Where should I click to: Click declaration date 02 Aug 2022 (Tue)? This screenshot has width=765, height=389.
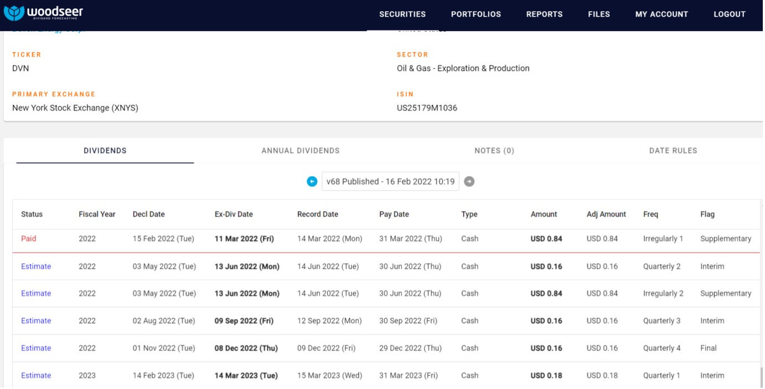click(164, 321)
